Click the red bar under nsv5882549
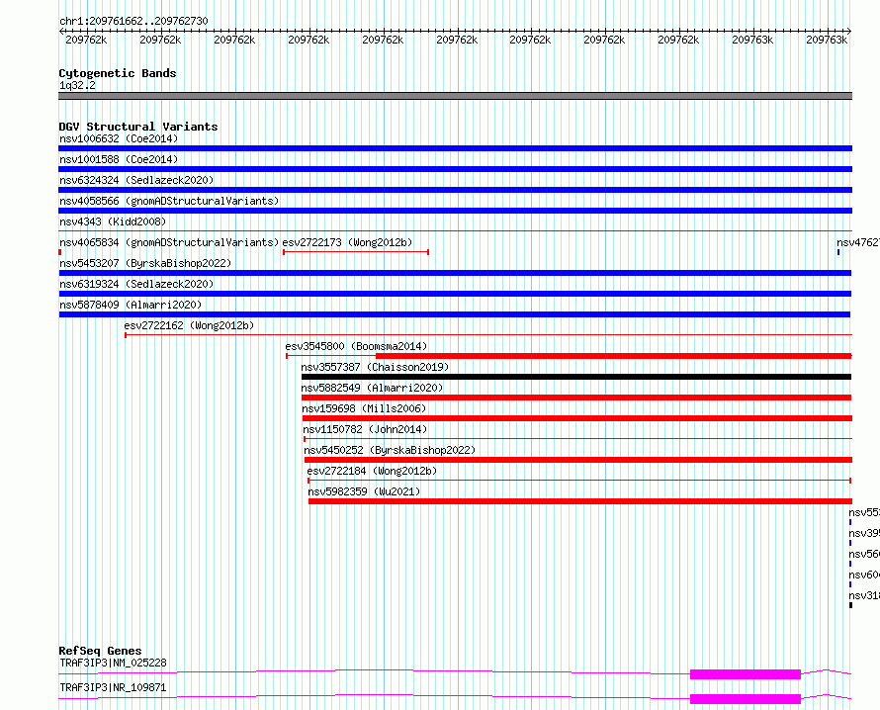Screen dimensions: 880x710 click(576, 398)
